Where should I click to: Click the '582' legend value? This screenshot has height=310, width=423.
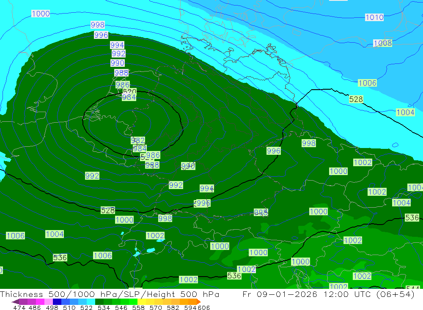(173, 307)
